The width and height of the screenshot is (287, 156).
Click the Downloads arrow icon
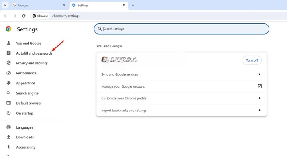pos(8,137)
